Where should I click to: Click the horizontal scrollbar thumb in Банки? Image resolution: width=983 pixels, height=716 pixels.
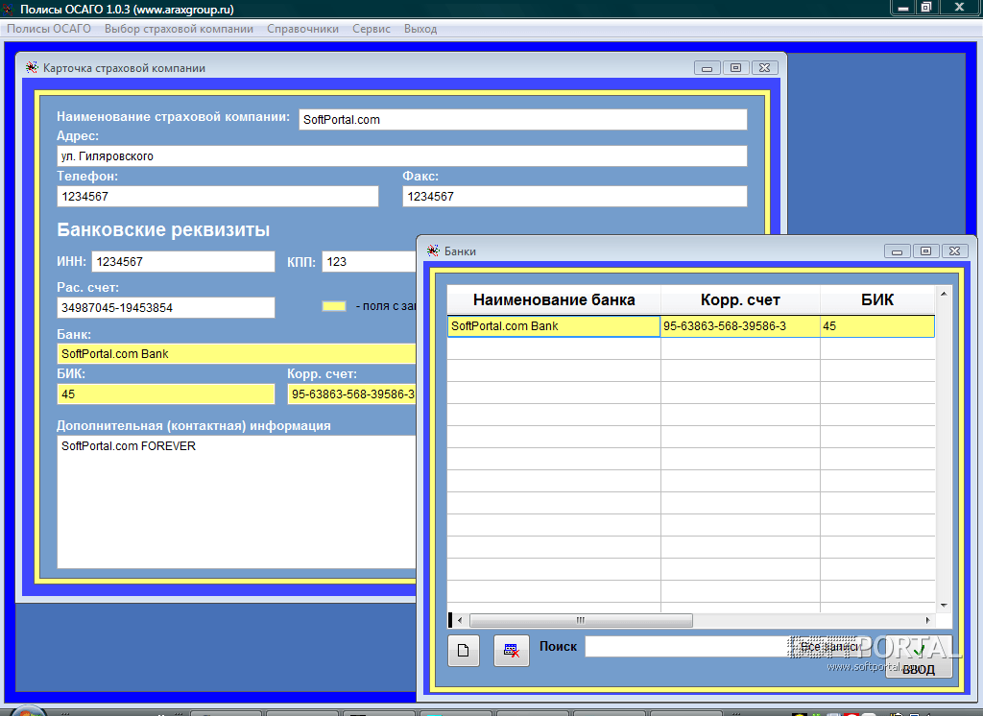click(x=581, y=620)
